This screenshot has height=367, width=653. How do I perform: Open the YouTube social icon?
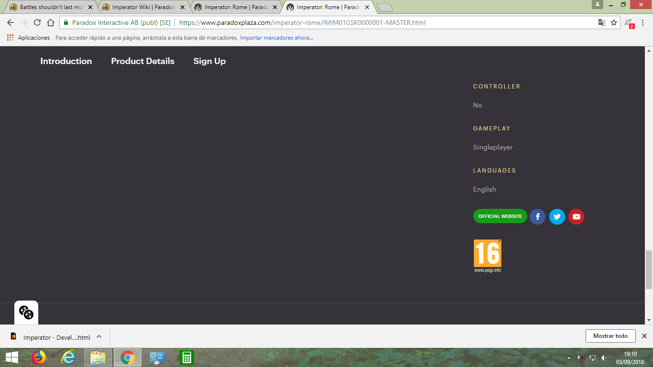pos(576,216)
